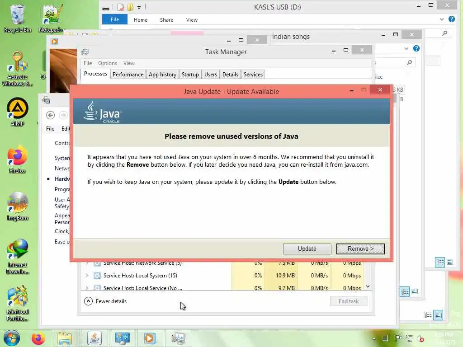Click Help icon in KASL'S USB window
The height and width of the screenshot is (347, 463).
[452, 19]
